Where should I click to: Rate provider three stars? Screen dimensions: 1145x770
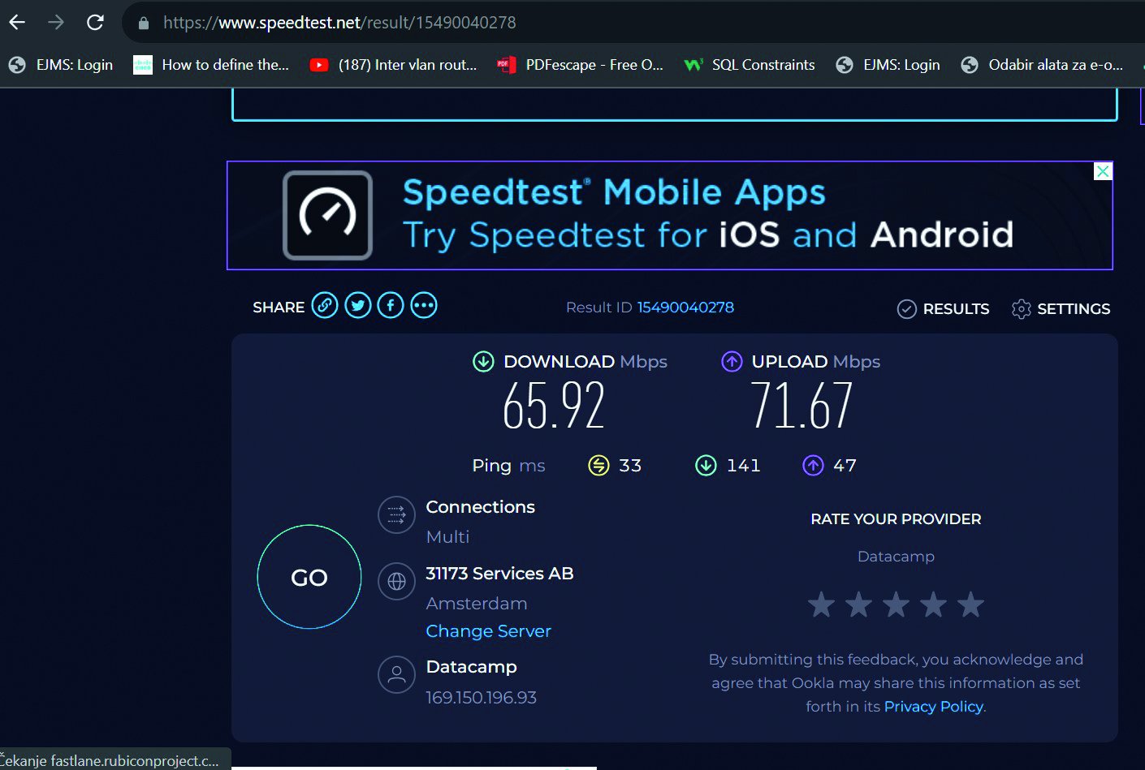896,604
